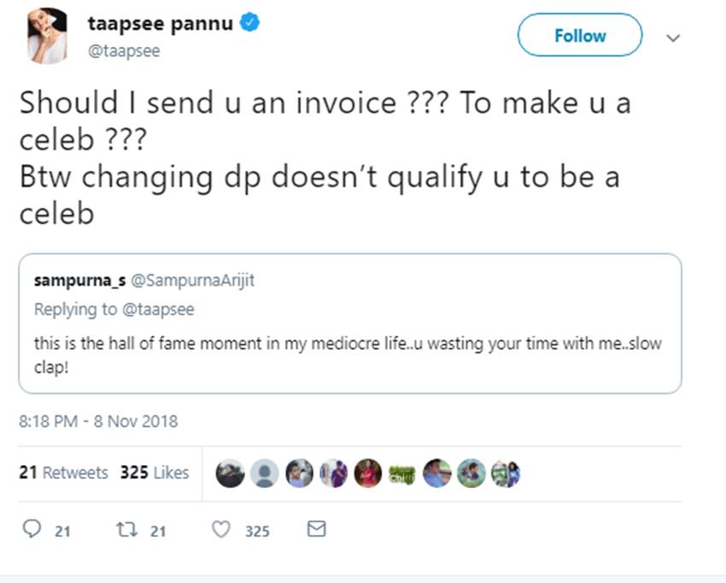Open taapsee pannu's profile picture

click(x=46, y=36)
